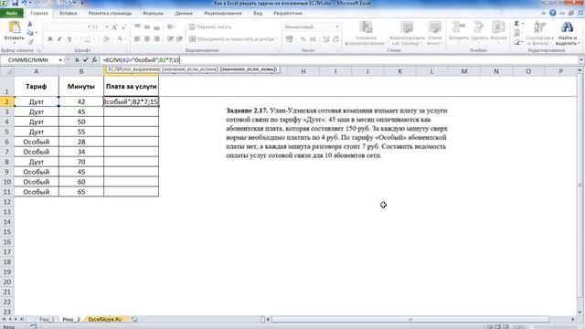Increase decimal places in the Number group
This screenshot has width=585, height=329.
[x=326, y=38]
